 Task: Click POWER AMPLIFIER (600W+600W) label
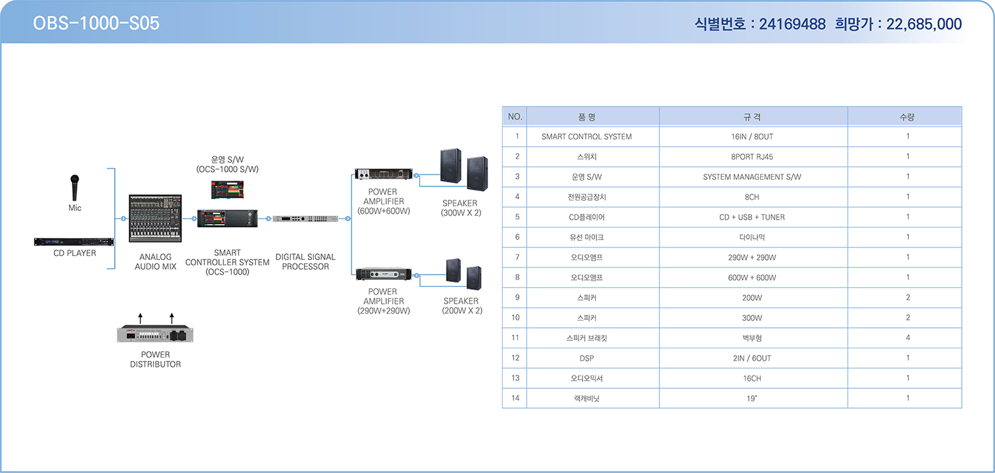(x=383, y=201)
